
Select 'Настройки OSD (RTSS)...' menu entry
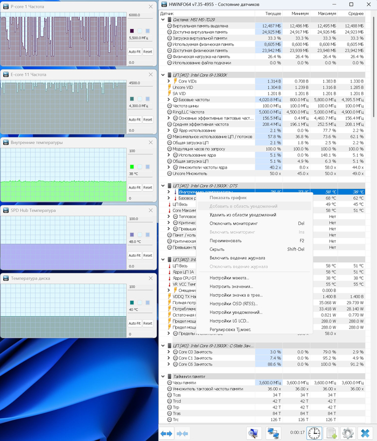[x=234, y=304]
